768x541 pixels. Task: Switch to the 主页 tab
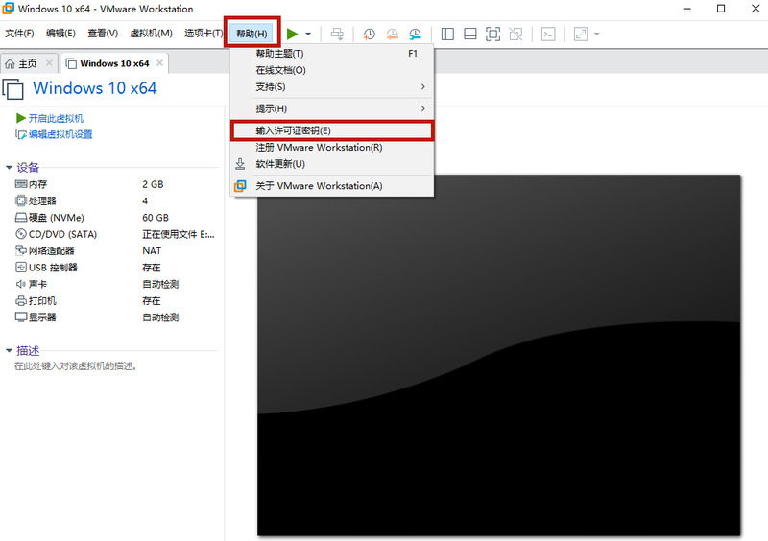pyautogui.click(x=29, y=63)
